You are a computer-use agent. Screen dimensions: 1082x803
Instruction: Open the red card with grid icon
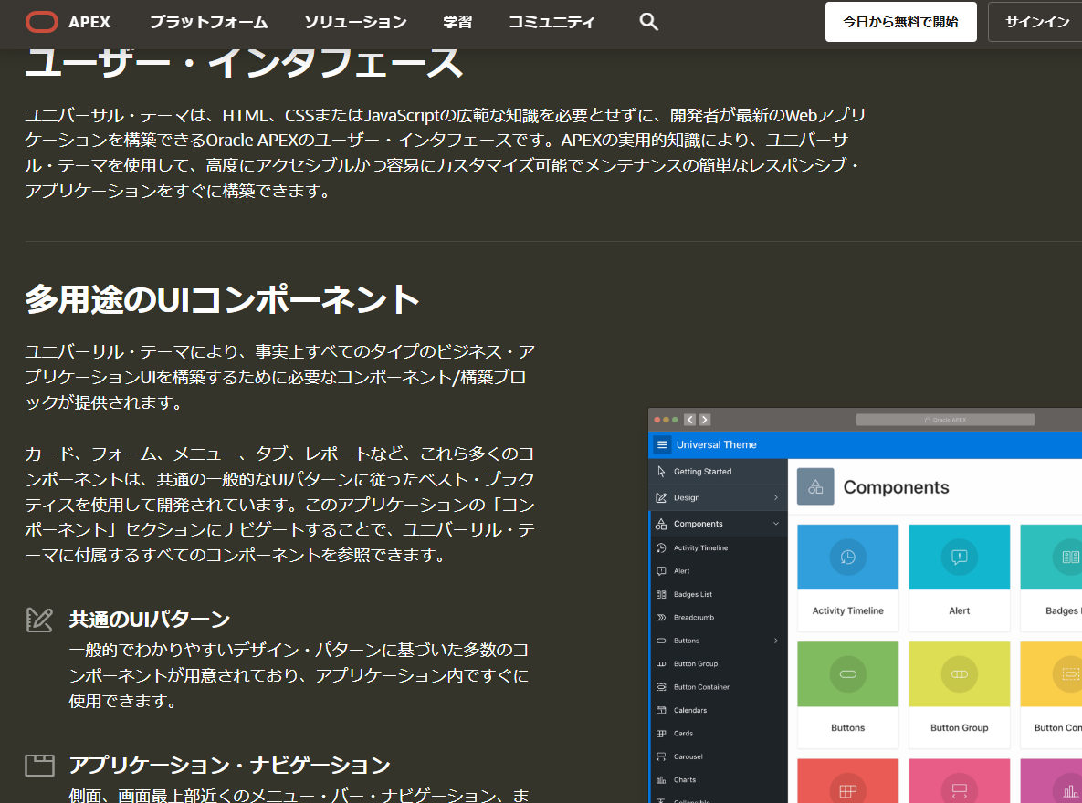[x=847, y=781]
